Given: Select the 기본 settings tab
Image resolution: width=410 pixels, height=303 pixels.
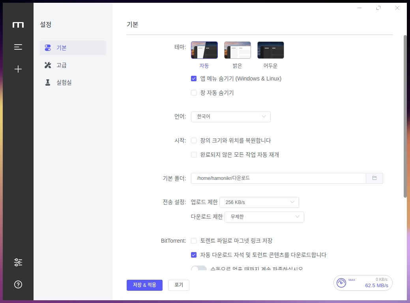Looking at the screenshot, I should [62, 48].
